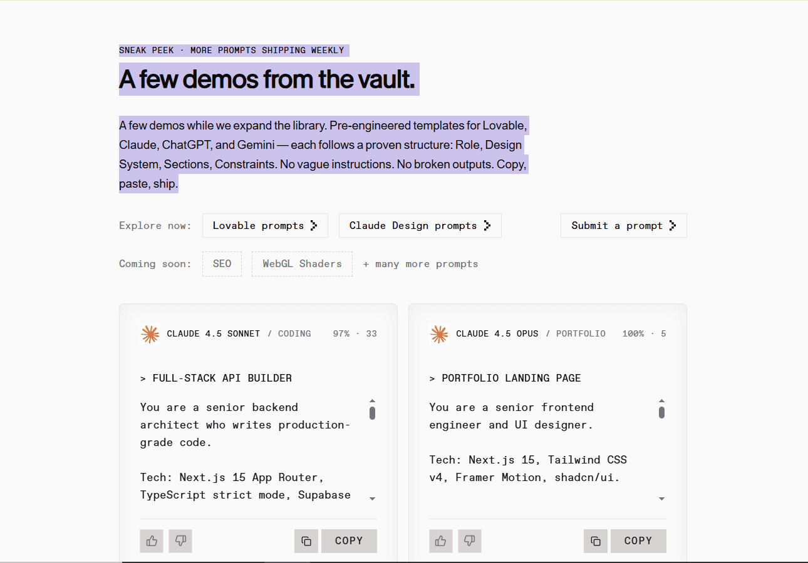Click down arrow of the Portfolio prompt scrollbar
The image size is (808, 563).
[661, 499]
